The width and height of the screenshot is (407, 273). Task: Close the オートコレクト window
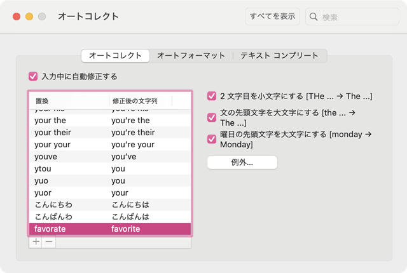17,17
